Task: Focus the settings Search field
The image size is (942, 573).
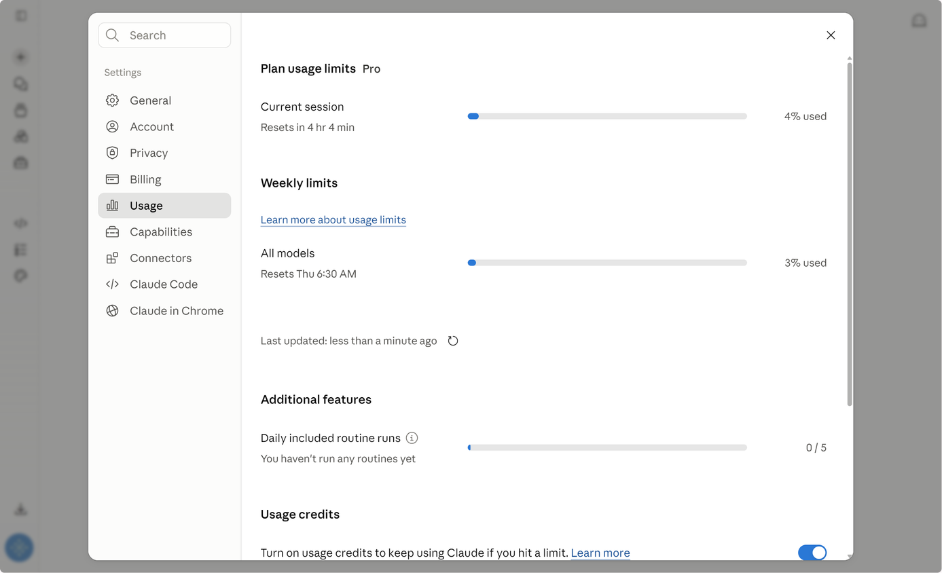Action: [x=164, y=35]
